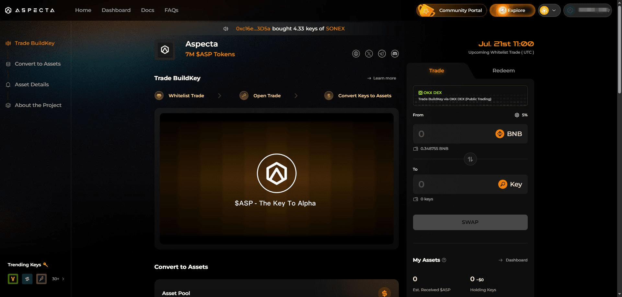Click the Convert Keys dollar icon

329,96
